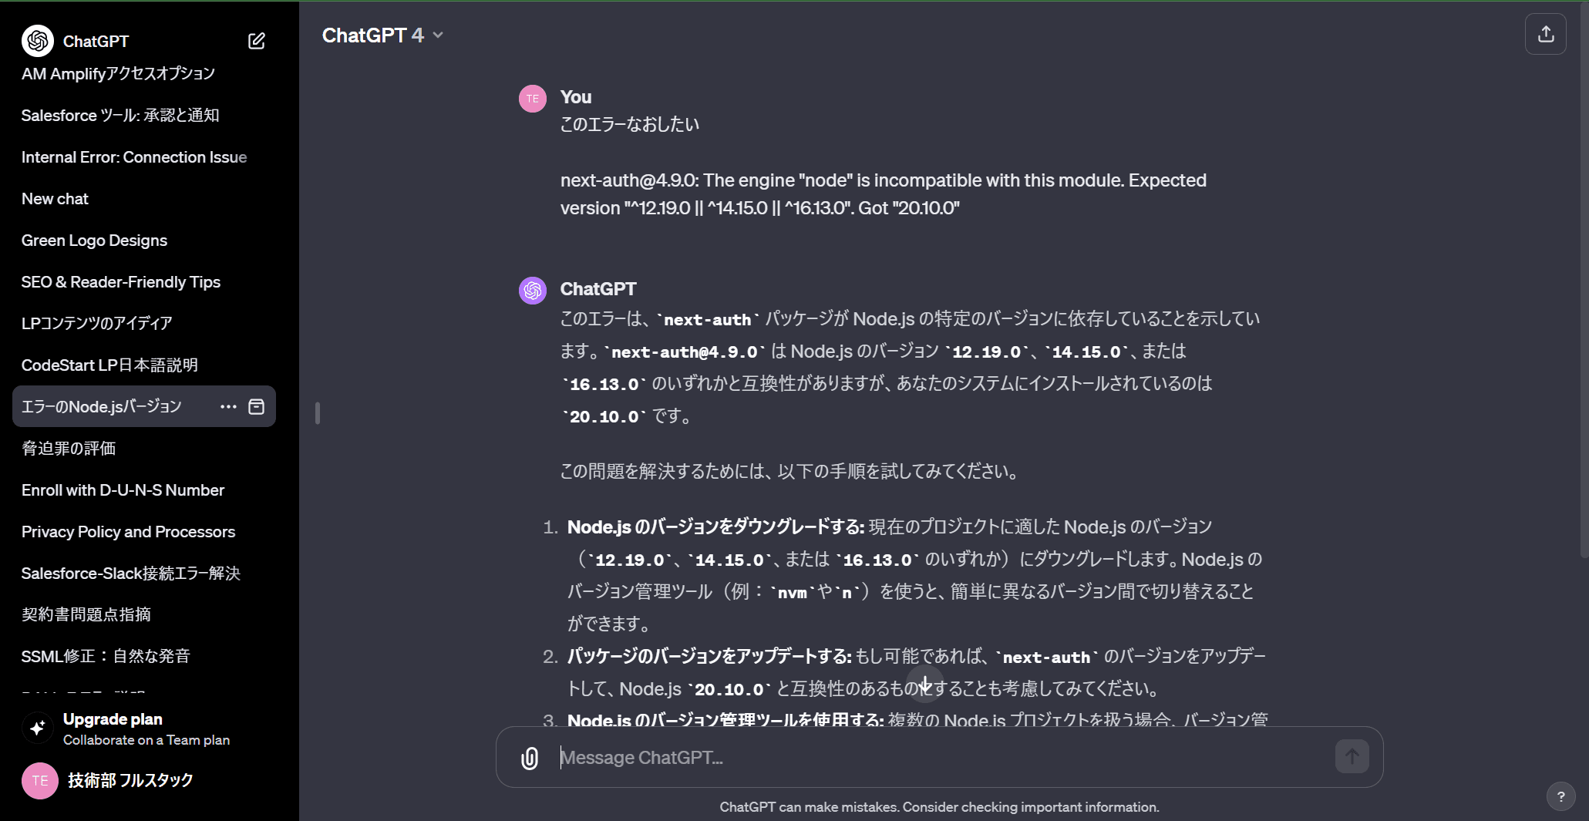Click the scroll-to-bottom arrow icon

[x=925, y=685]
